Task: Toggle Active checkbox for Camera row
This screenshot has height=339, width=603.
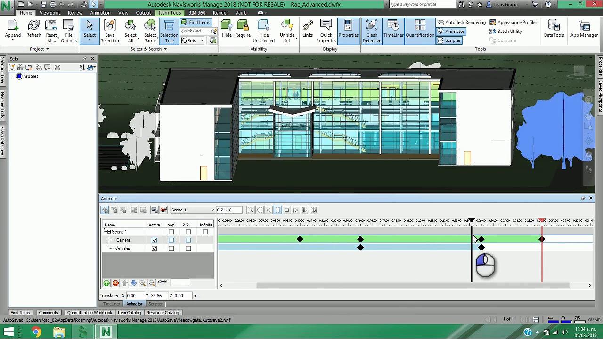Action: pos(154,240)
